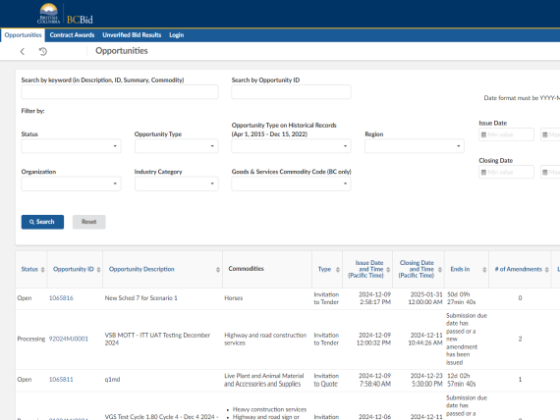Expand the Organization dropdown
Viewport: 560px width, 420px height.
71,184
